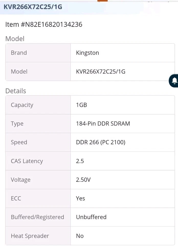Select the Model section heading

(15, 39)
